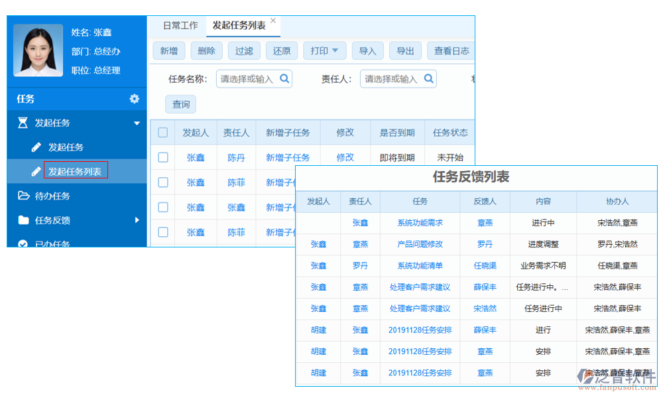Viewport: 663px width, 398px height.
Task: Click the 查询 search button
Action: (180, 103)
